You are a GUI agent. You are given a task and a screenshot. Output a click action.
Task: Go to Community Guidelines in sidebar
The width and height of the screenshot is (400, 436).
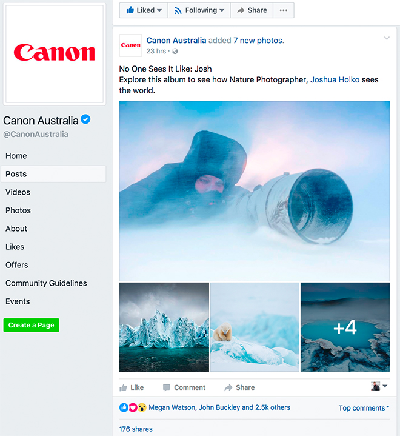46,283
